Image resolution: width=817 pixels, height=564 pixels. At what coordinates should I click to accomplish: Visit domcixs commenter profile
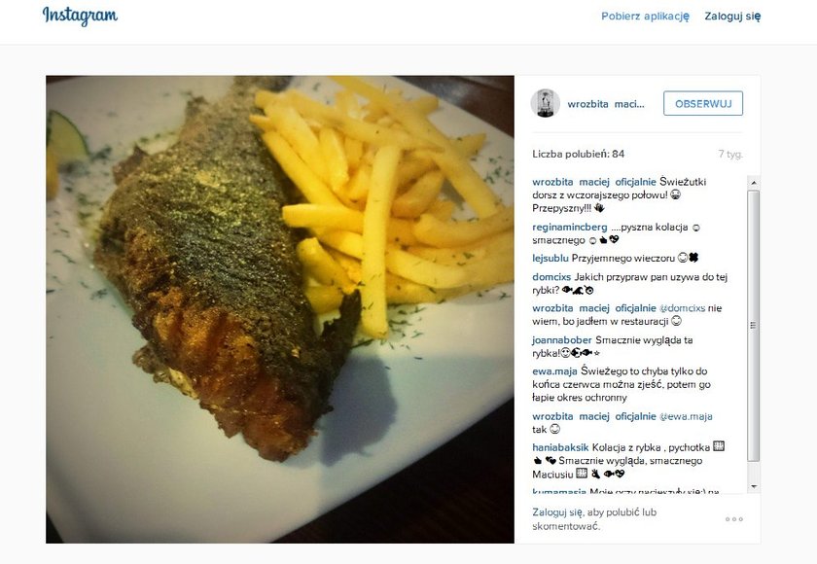[551, 277]
